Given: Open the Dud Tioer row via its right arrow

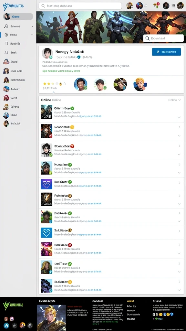Looking at the screenshot, I should pyautogui.click(x=180, y=264).
